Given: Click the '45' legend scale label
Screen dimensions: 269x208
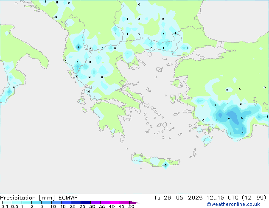Looking at the screenshot, I should (x=122, y=206).
